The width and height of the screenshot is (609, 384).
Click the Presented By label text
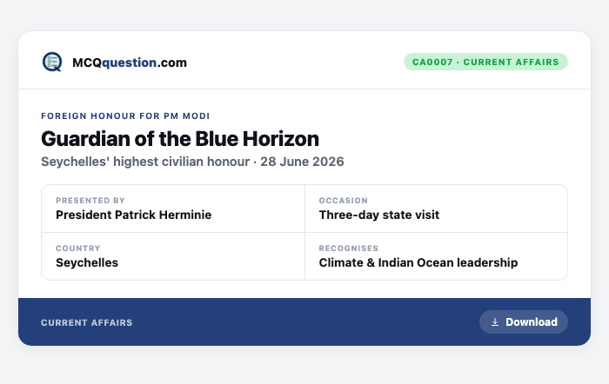coord(90,201)
